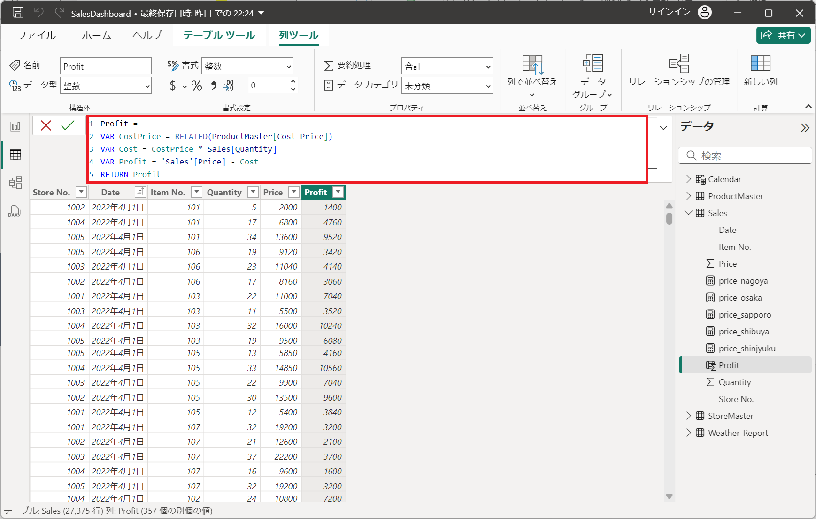Open the summarization dropdown showing 合計

447,66
